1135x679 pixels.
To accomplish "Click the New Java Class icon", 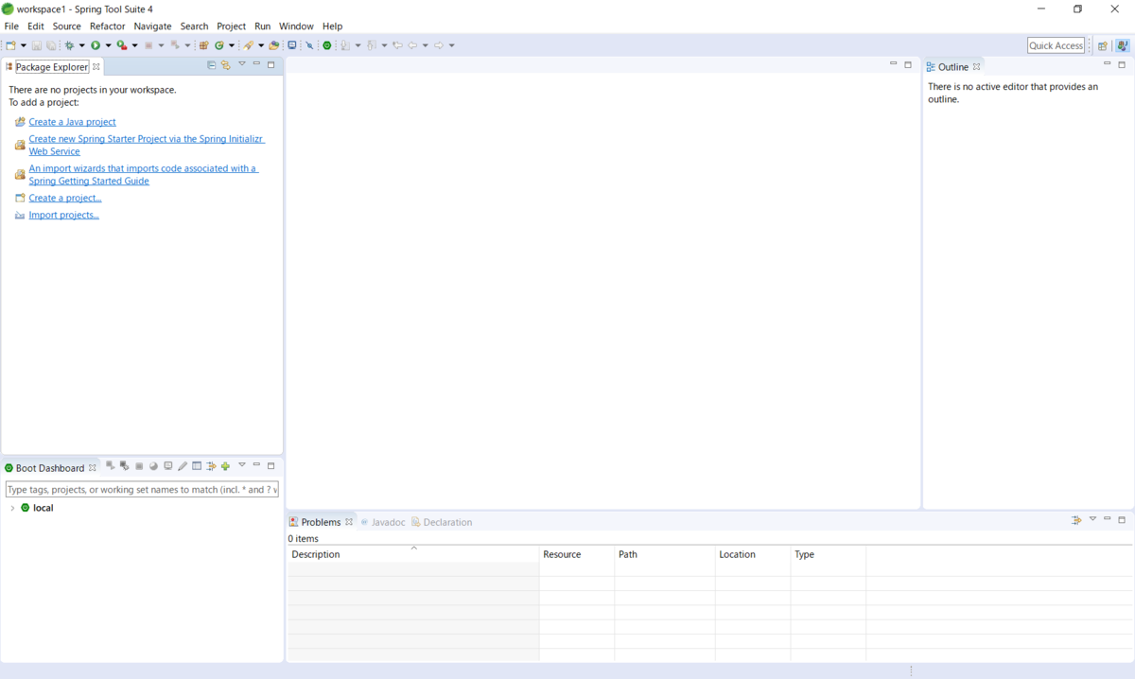I will pyautogui.click(x=218, y=45).
